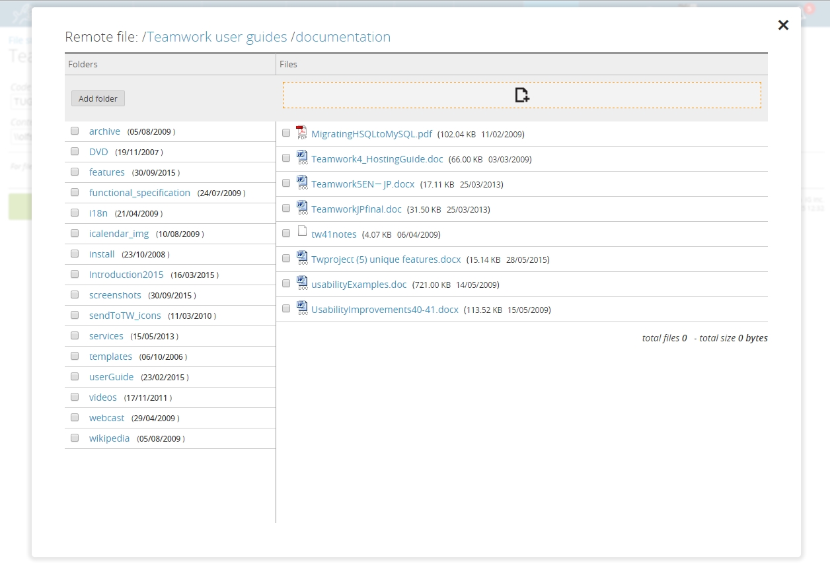Open Teamwork4_HostingGuide.doc file link
The width and height of the screenshot is (830, 579).
[377, 158]
